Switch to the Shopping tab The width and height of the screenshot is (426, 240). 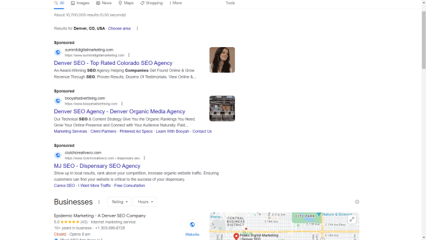pos(151,3)
